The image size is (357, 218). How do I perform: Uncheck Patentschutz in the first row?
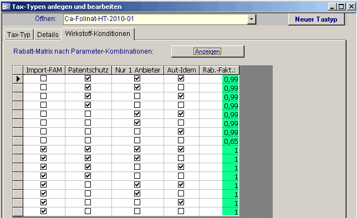(88, 79)
